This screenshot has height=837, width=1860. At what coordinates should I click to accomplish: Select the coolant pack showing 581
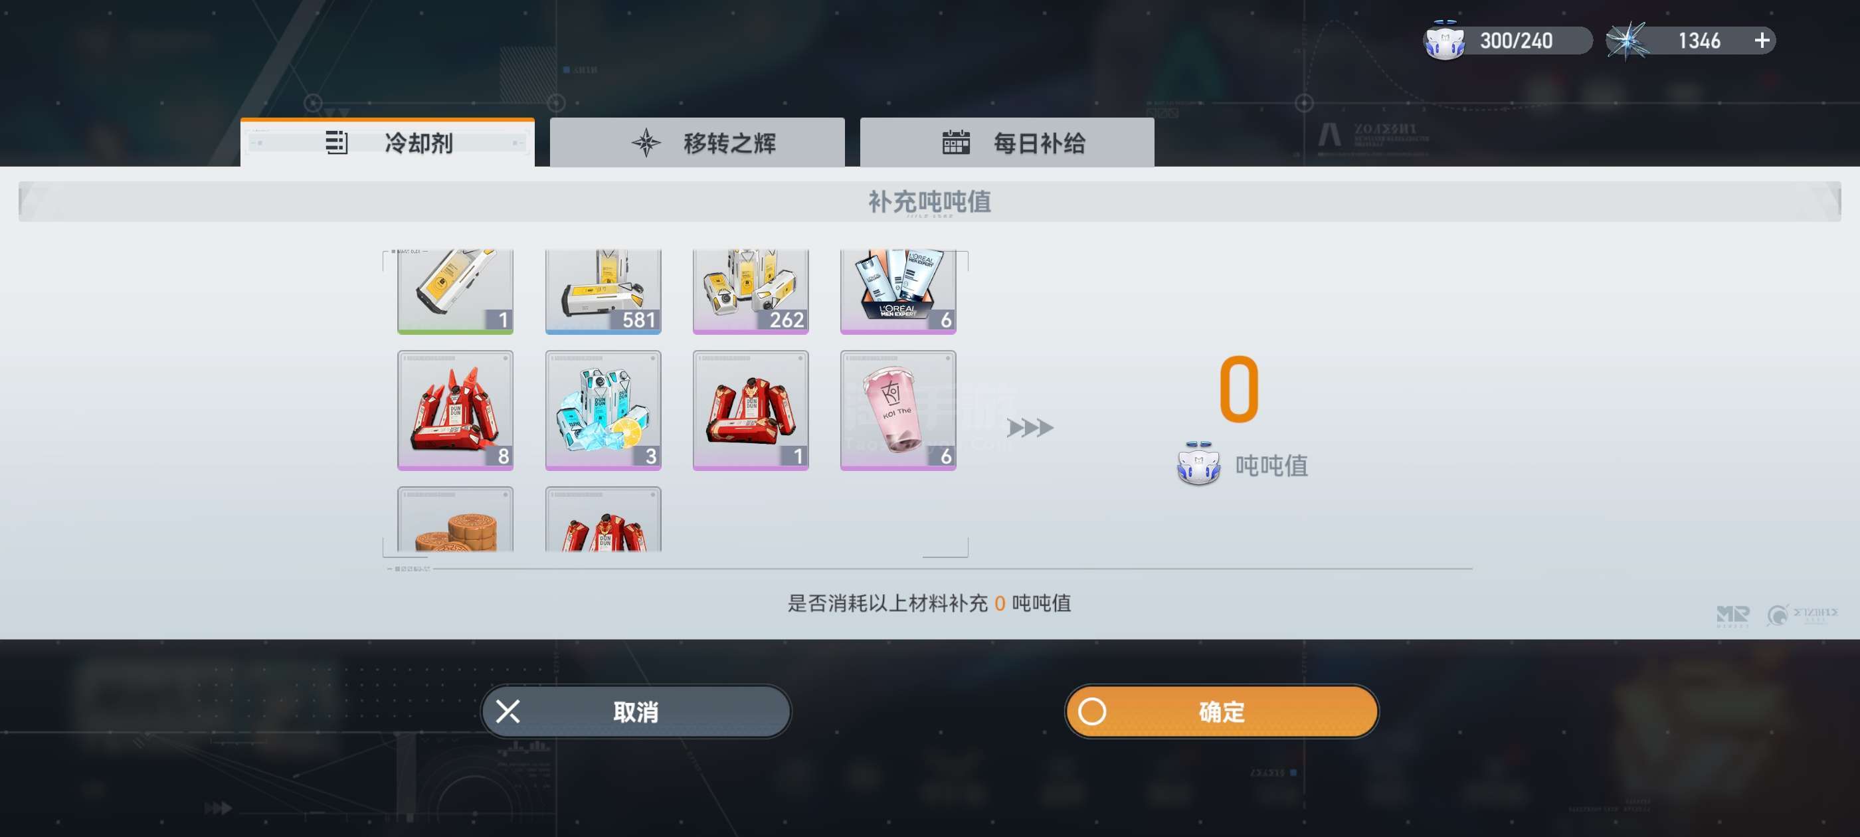pos(603,291)
